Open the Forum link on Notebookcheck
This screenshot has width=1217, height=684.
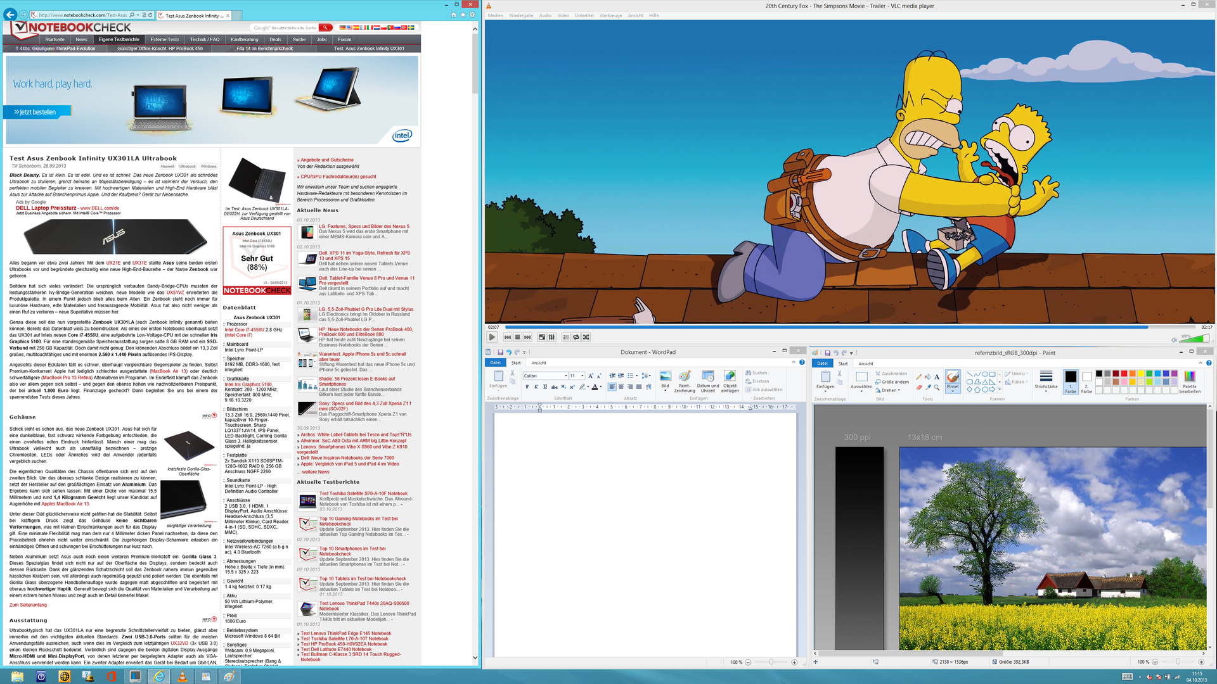pos(344,39)
